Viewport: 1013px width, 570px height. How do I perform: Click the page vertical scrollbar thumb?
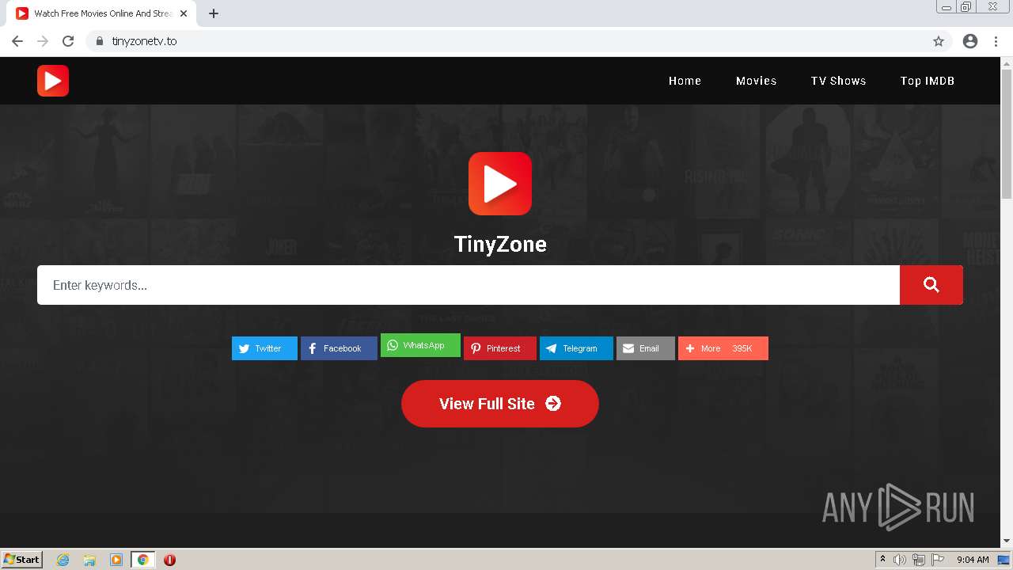(x=1007, y=135)
